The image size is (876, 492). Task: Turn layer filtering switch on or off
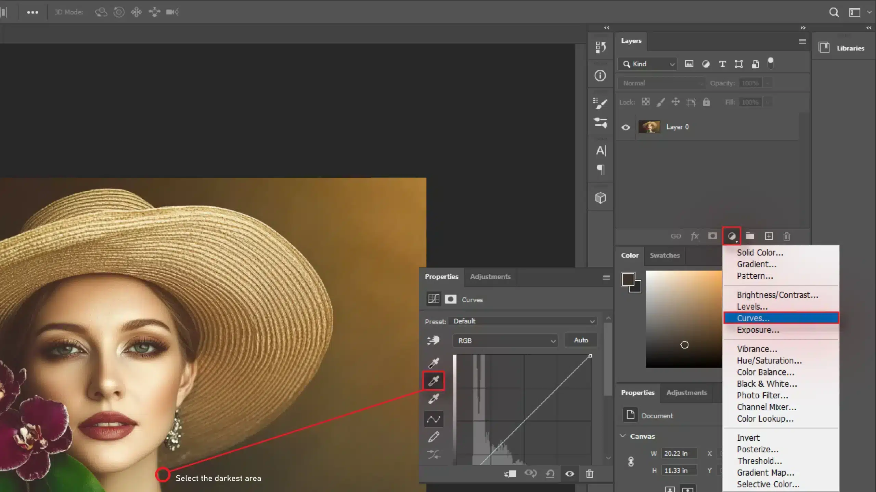click(770, 63)
